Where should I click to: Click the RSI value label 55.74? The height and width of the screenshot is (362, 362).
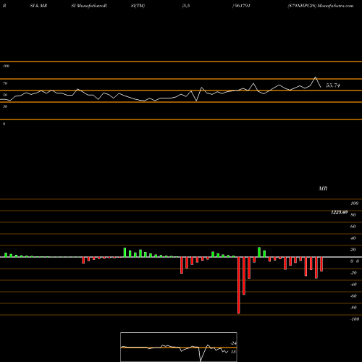click(333, 85)
